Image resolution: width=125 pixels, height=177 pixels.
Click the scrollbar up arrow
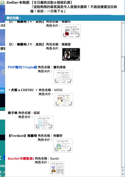pos(123,170)
